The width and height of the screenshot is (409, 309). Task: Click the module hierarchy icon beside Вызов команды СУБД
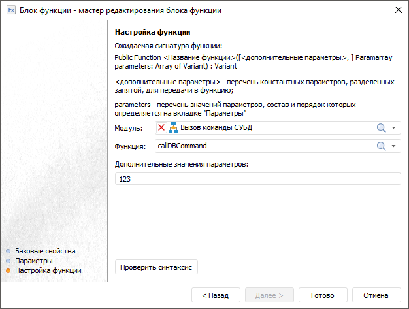click(x=173, y=127)
